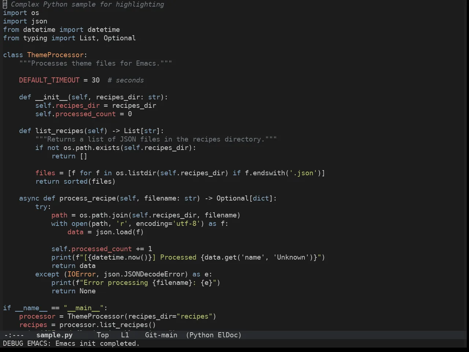Click 'self.recipes_dir = recipes_dir' line
Screen dimensions: 469x352
click(96, 106)
